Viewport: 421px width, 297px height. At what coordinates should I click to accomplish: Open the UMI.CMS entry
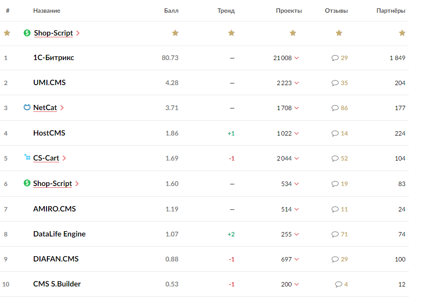click(x=50, y=82)
